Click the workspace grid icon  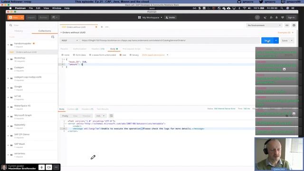[139, 18]
